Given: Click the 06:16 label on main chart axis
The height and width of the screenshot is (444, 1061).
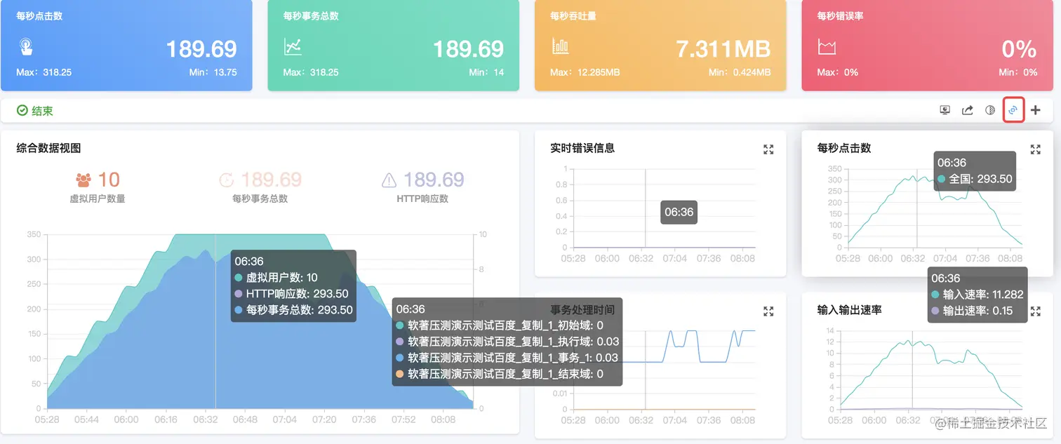Looking at the screenshot, I should click(166, 419).
